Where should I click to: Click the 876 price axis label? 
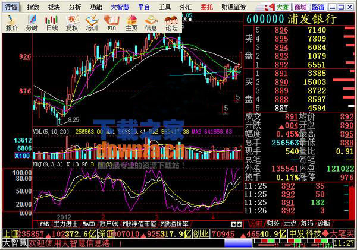click(25, 91)
